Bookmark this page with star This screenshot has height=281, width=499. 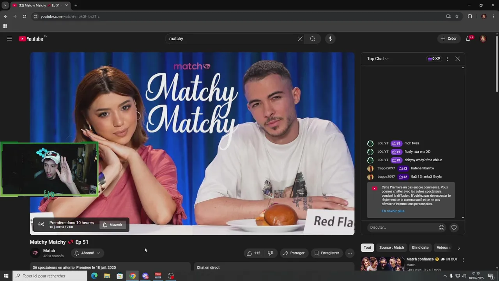(457, 16)
